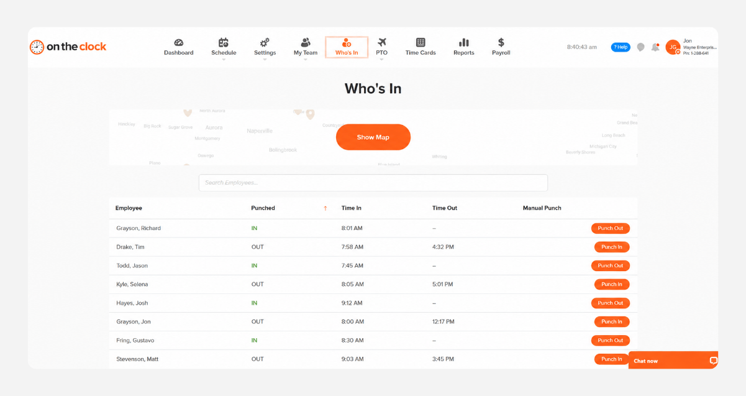Focus the Search Employees field
Screen dimensions: 746x396
pyautogui.click(x=373, y=183)
